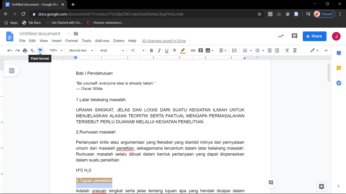Expand the Normal text styles dropdown
Image resolution: width=346 pixels, height=194 pixels.
(81, 51)
